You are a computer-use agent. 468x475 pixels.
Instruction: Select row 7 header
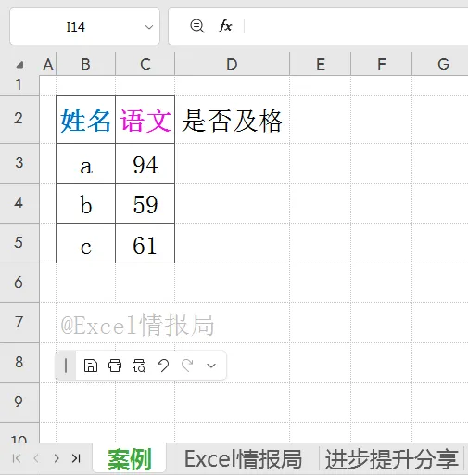(19, 323)
